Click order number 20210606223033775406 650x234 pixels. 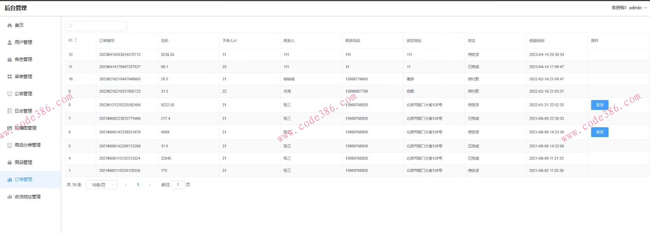click(120, 119)
